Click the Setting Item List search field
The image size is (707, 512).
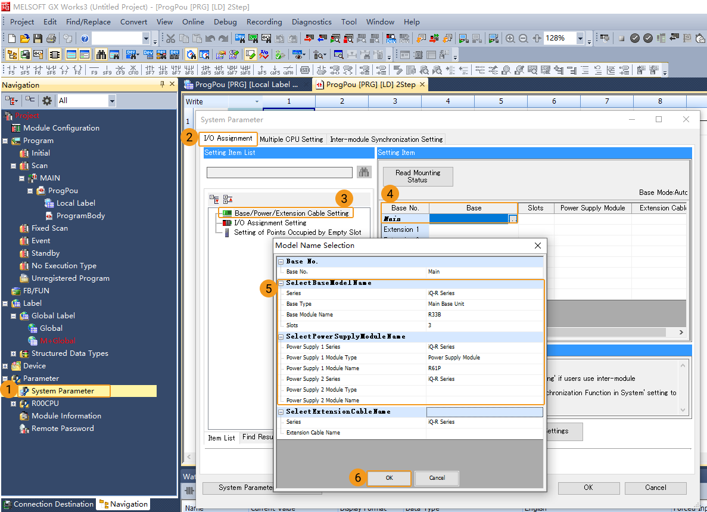coord(279,173)
